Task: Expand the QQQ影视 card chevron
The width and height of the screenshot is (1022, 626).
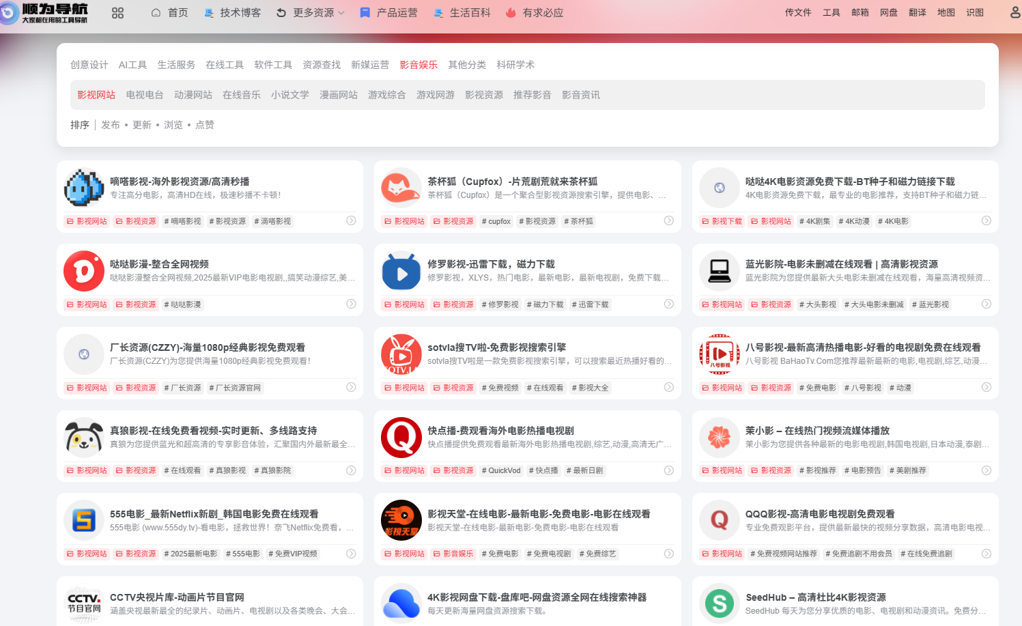Action: click(x=986, y=554)
